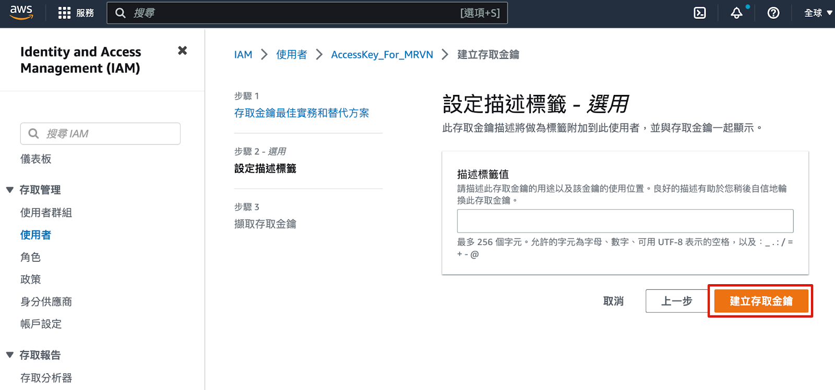Open the notifications bell
Viewport: 835px width, 390px height.
coord(736,13)
